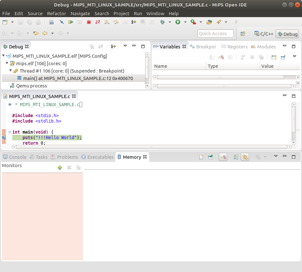The height and width of the screenshot is (272, 302).
Task: Toggle Pin Memory Monitor icon
Action: (210, 157)
